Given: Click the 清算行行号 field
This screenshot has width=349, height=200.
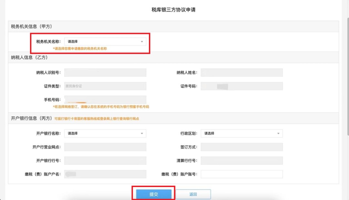Looking at the screenshot, I should click(241, 161).
